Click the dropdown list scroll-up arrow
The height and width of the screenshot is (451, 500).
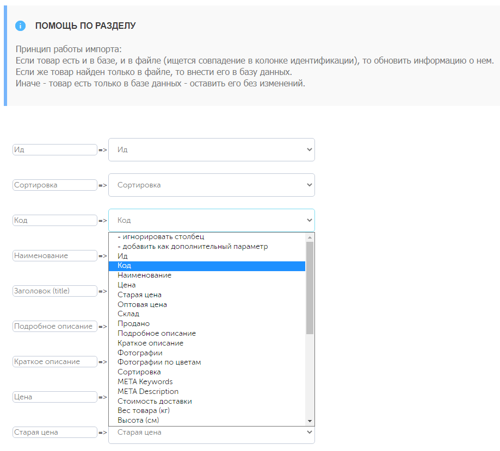(310, 237)
